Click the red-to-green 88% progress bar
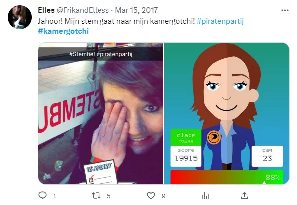The height and width of the screenshot is (205, 297). click(x=226, y=177)
